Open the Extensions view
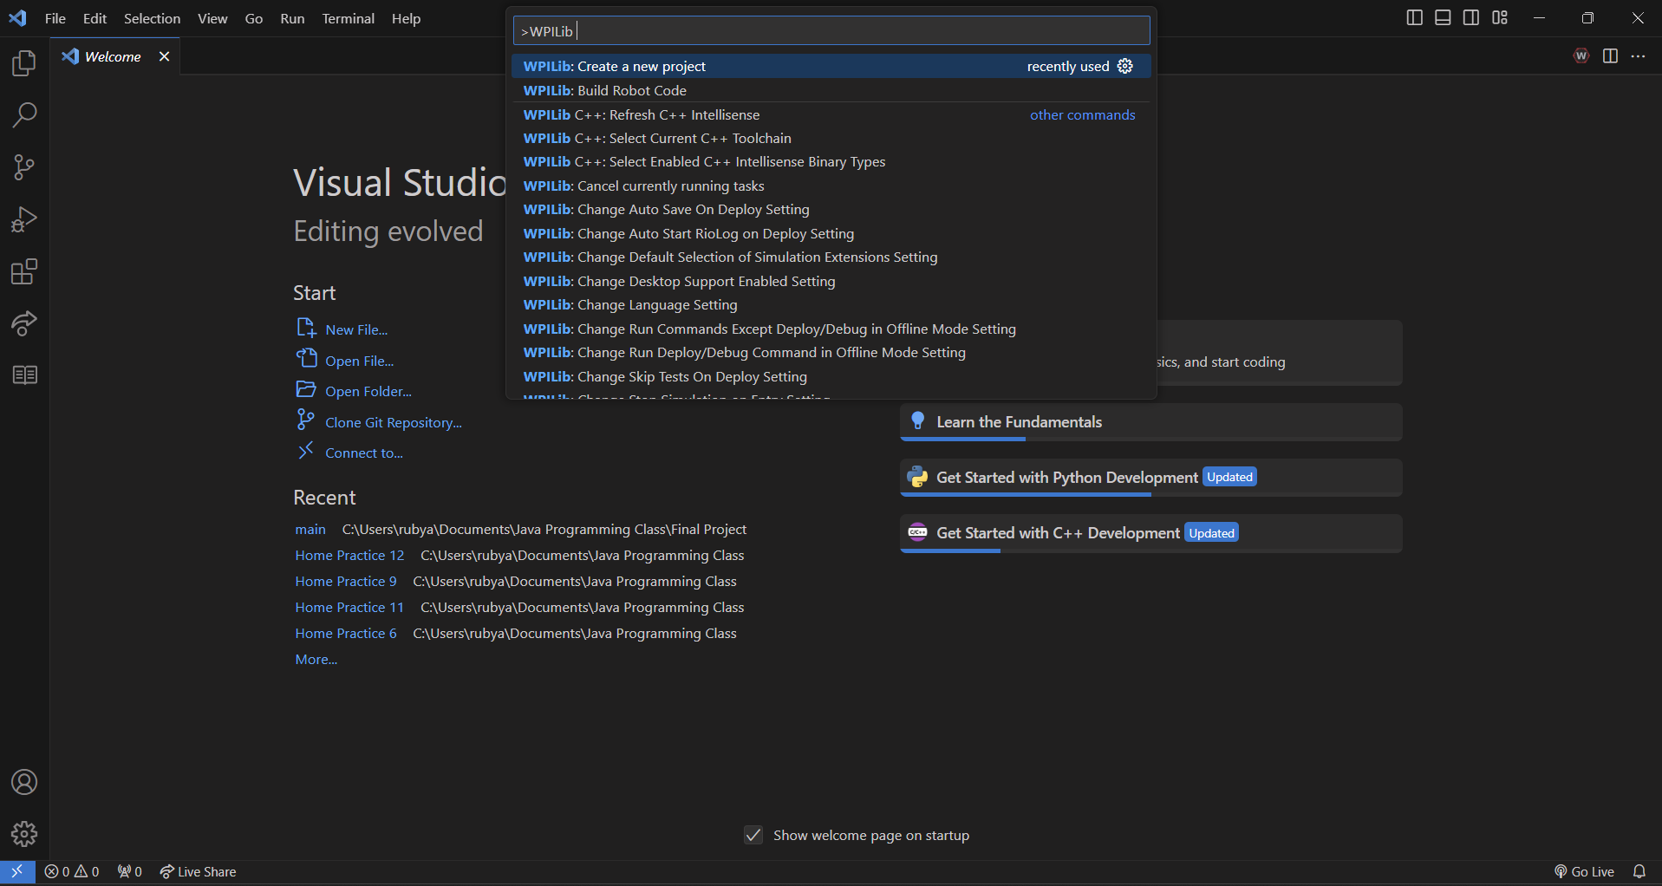Viewport: 1662px width, 886px height. coord(24,271)
